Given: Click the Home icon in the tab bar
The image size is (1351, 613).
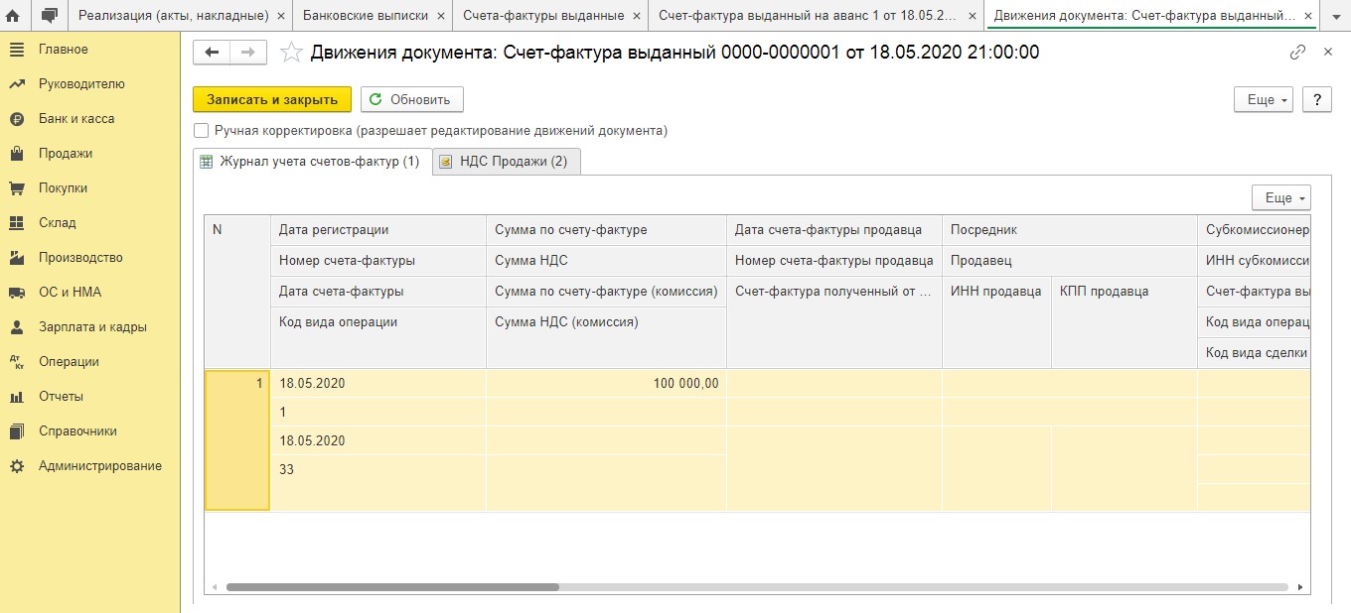Looking at the screenshot, I should coord(14,15).
